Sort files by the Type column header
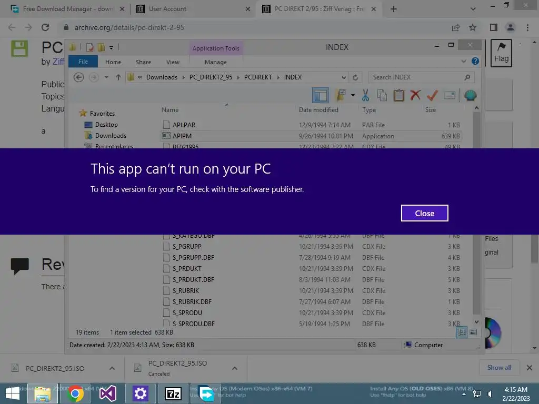The image size is (539, 404). [369, 109]
